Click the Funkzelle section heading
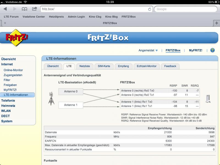The width and height of the screenshot is (220, 165). point(50,161)
